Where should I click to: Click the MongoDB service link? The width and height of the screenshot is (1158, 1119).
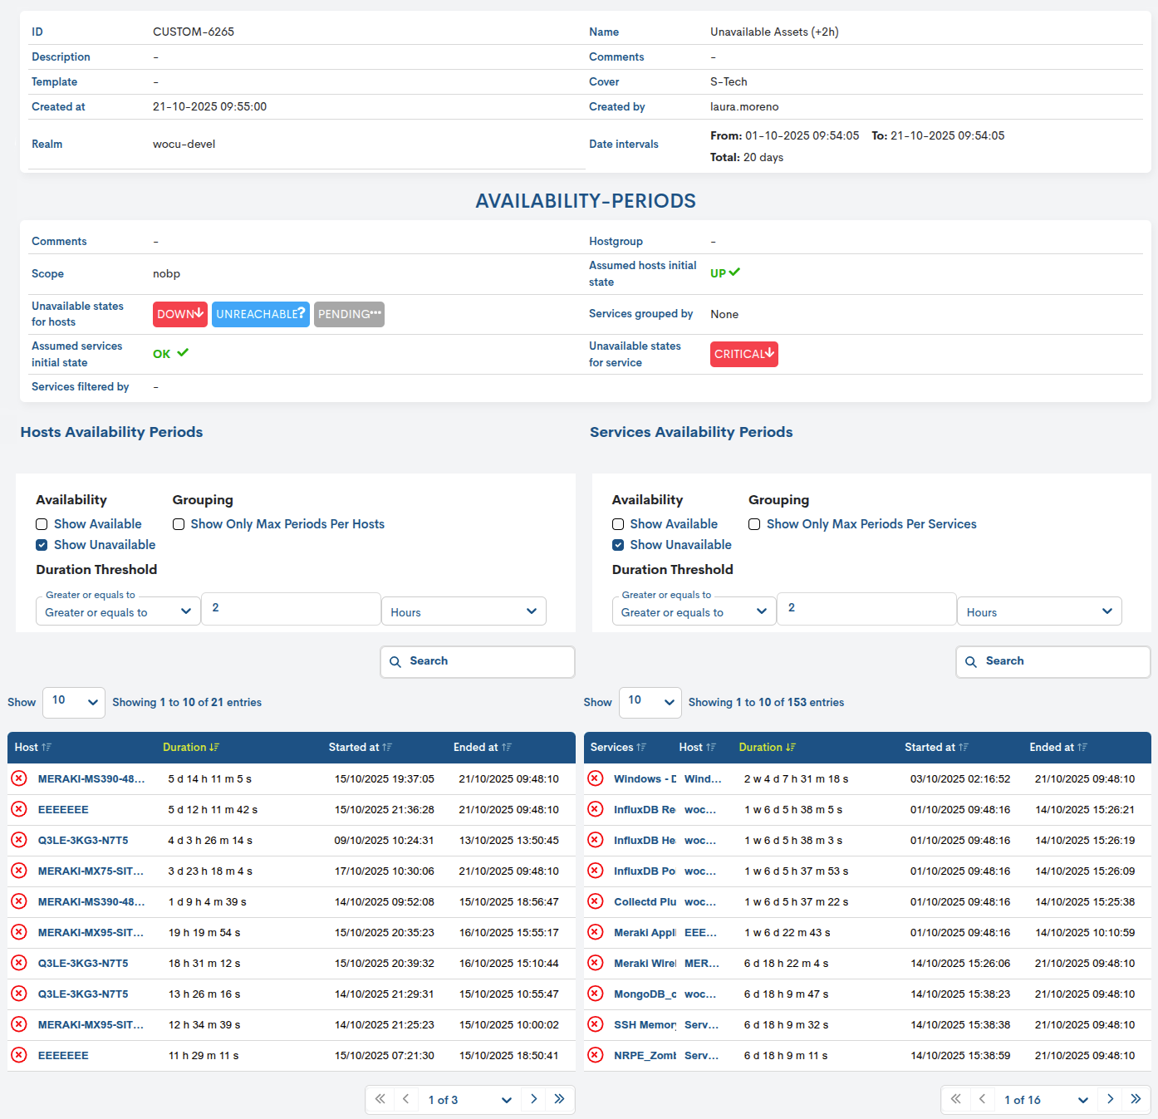(x=644, y=994)
